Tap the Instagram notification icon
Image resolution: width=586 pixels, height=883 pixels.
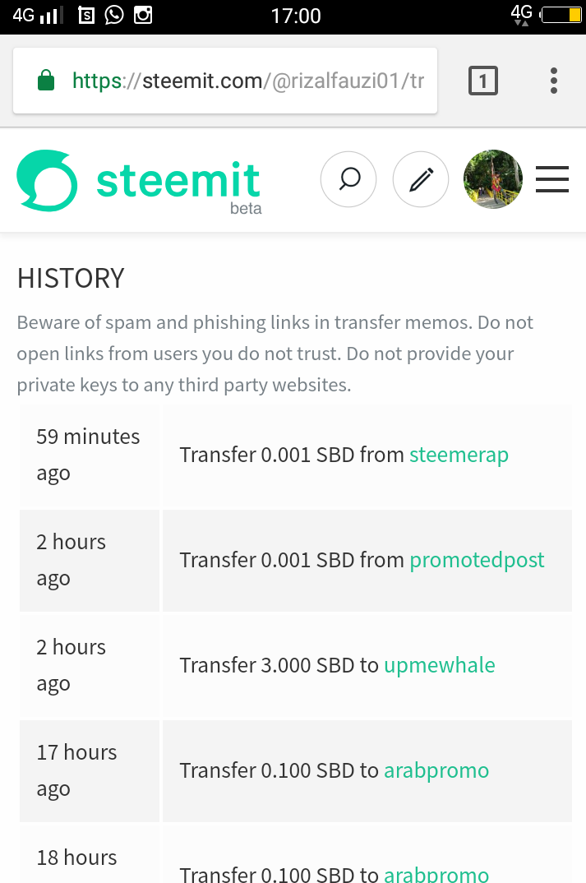142,14
